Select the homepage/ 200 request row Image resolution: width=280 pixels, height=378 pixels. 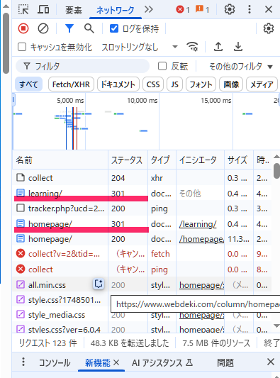tap(142, 239)
